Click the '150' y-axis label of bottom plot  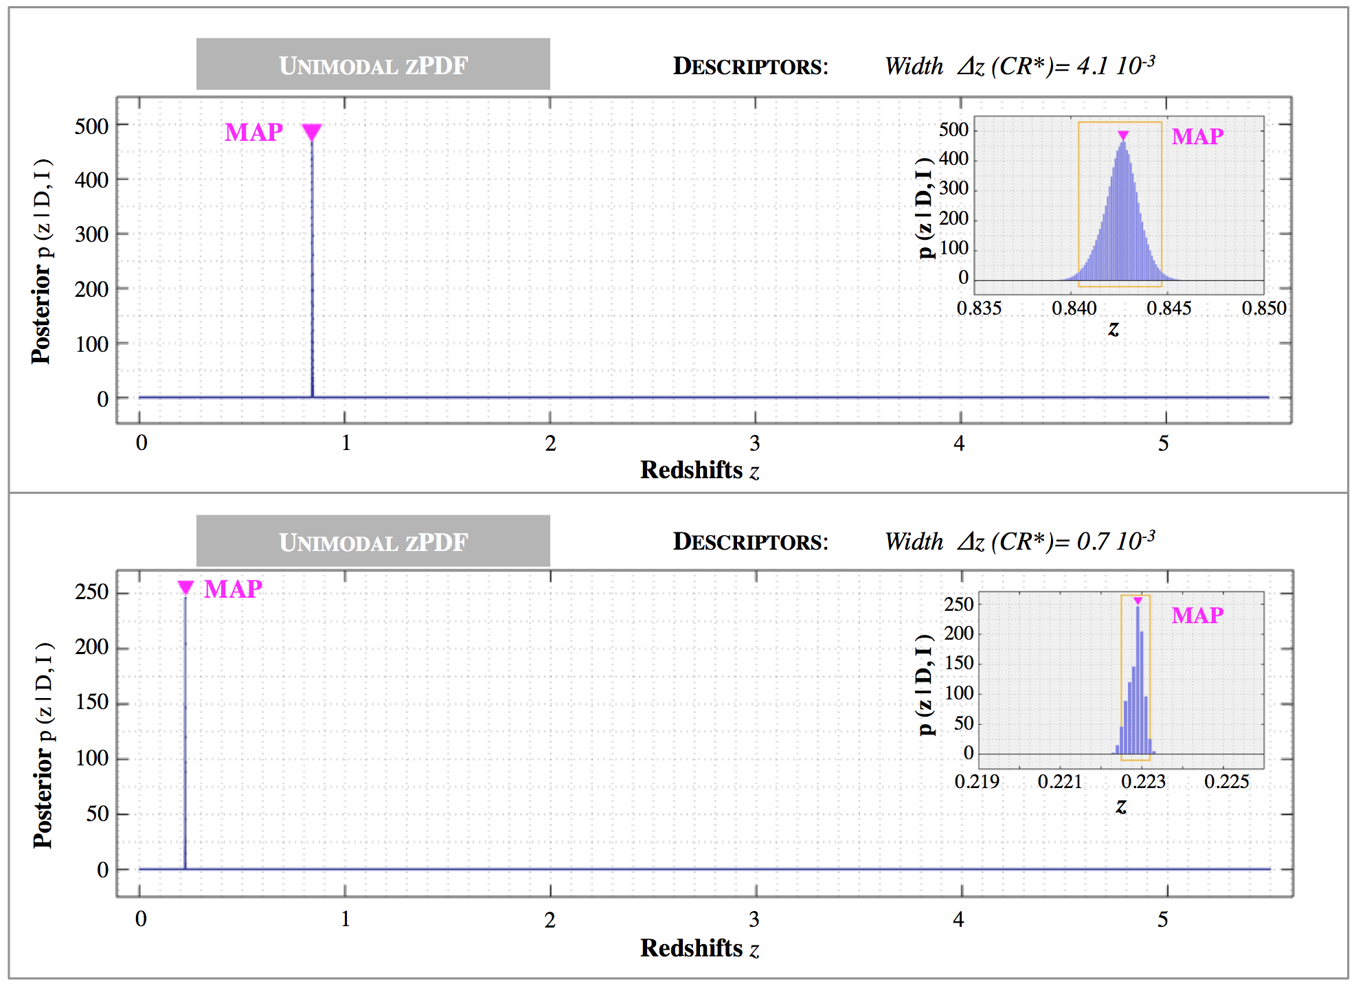tap(92, 702)
